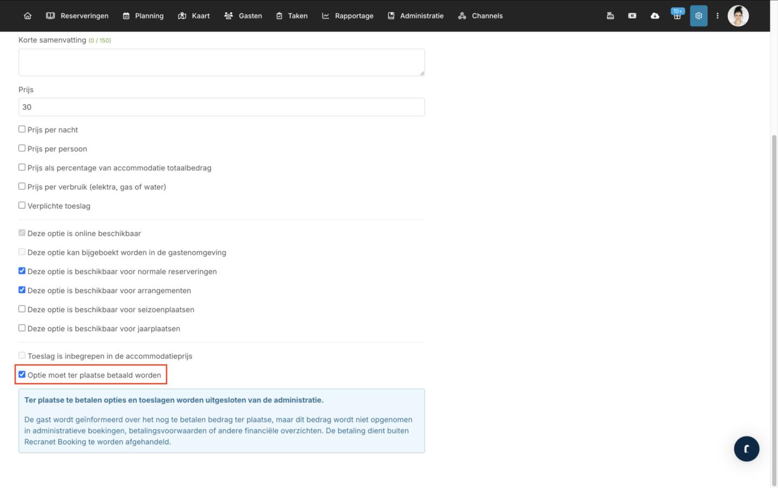Click the banknote payments icon
Screen dimensions: 778x488
point(632,16)
